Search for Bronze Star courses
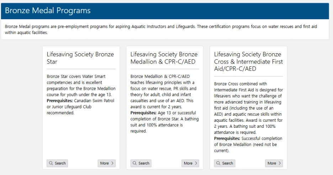This screenshot has height=175, width=333. point(57,163)
